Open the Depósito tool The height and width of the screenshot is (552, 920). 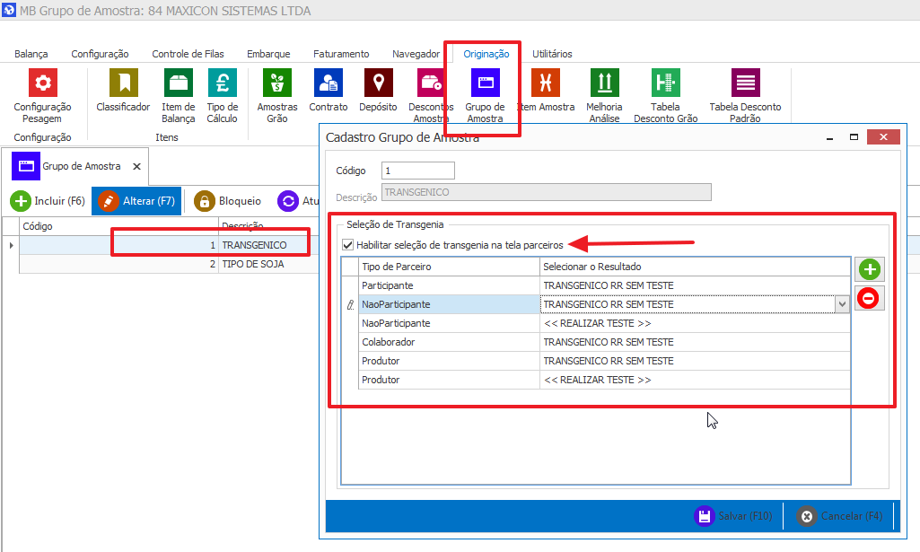tap(379, 90)
